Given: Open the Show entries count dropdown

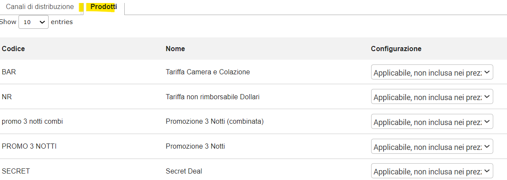Looking at the screenshot, I should tap(34, 22).
